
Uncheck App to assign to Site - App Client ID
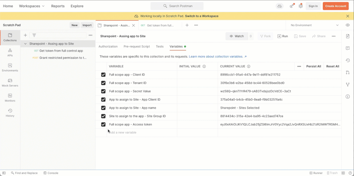(103, 100)
